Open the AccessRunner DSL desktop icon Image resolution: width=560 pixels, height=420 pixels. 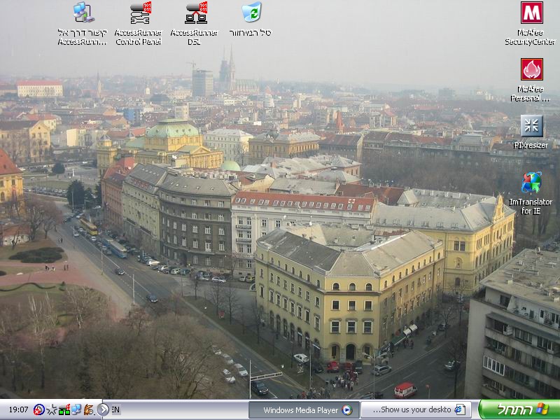coord(195,14)
